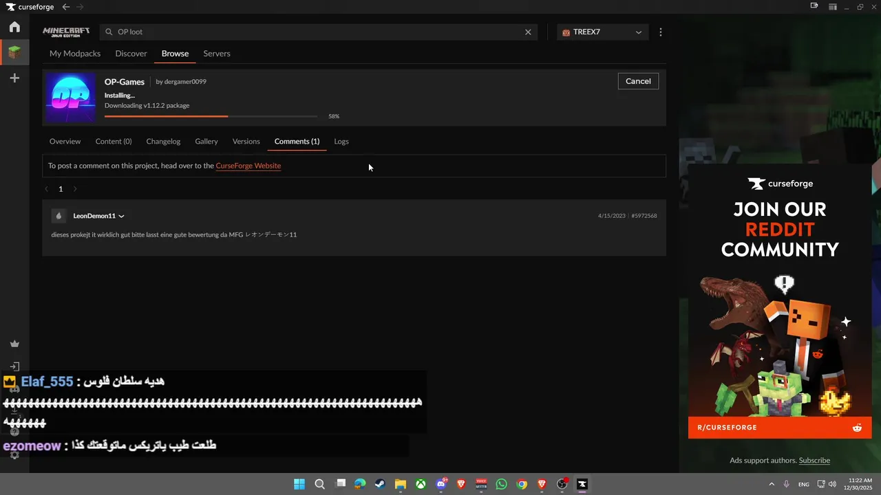881x495 pixels.
Task: Open the settings gear in the sidebar
Action: click(14, 455)
